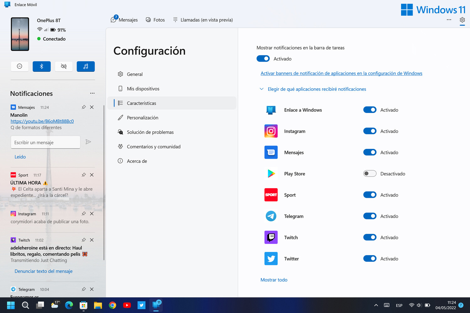Screen dimensions: 470x313
Task: Click Telegram app icon in list
Action: coord(271,216)
